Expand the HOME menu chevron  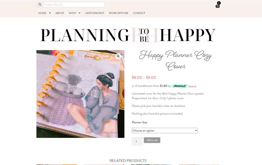50,13
